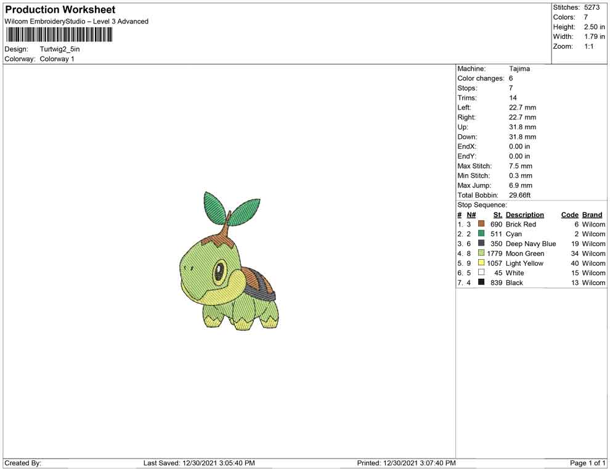Select the Light Yellow thread swatch
This screenshot has height=469, width=610.
[481, 263]
